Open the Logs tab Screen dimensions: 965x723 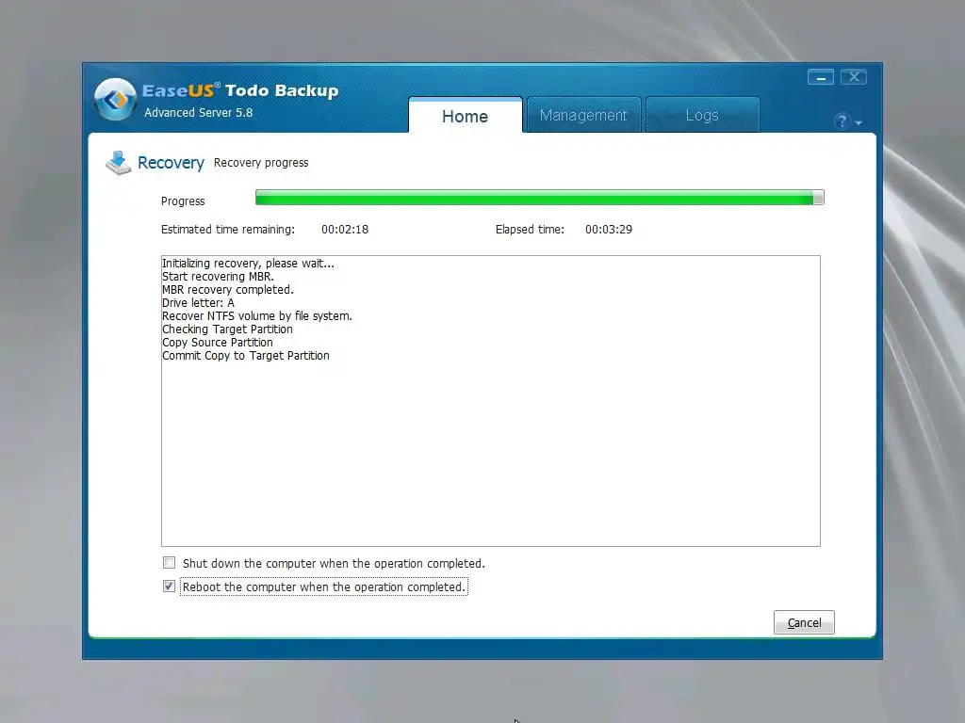click(x=702, y=115)
